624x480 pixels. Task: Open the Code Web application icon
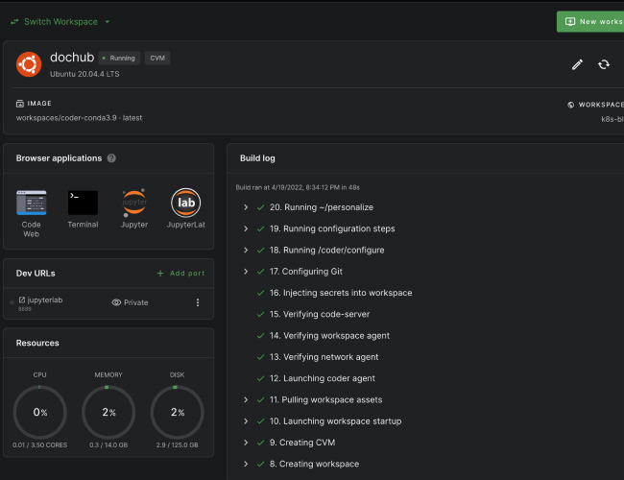[x=31, y=203]
